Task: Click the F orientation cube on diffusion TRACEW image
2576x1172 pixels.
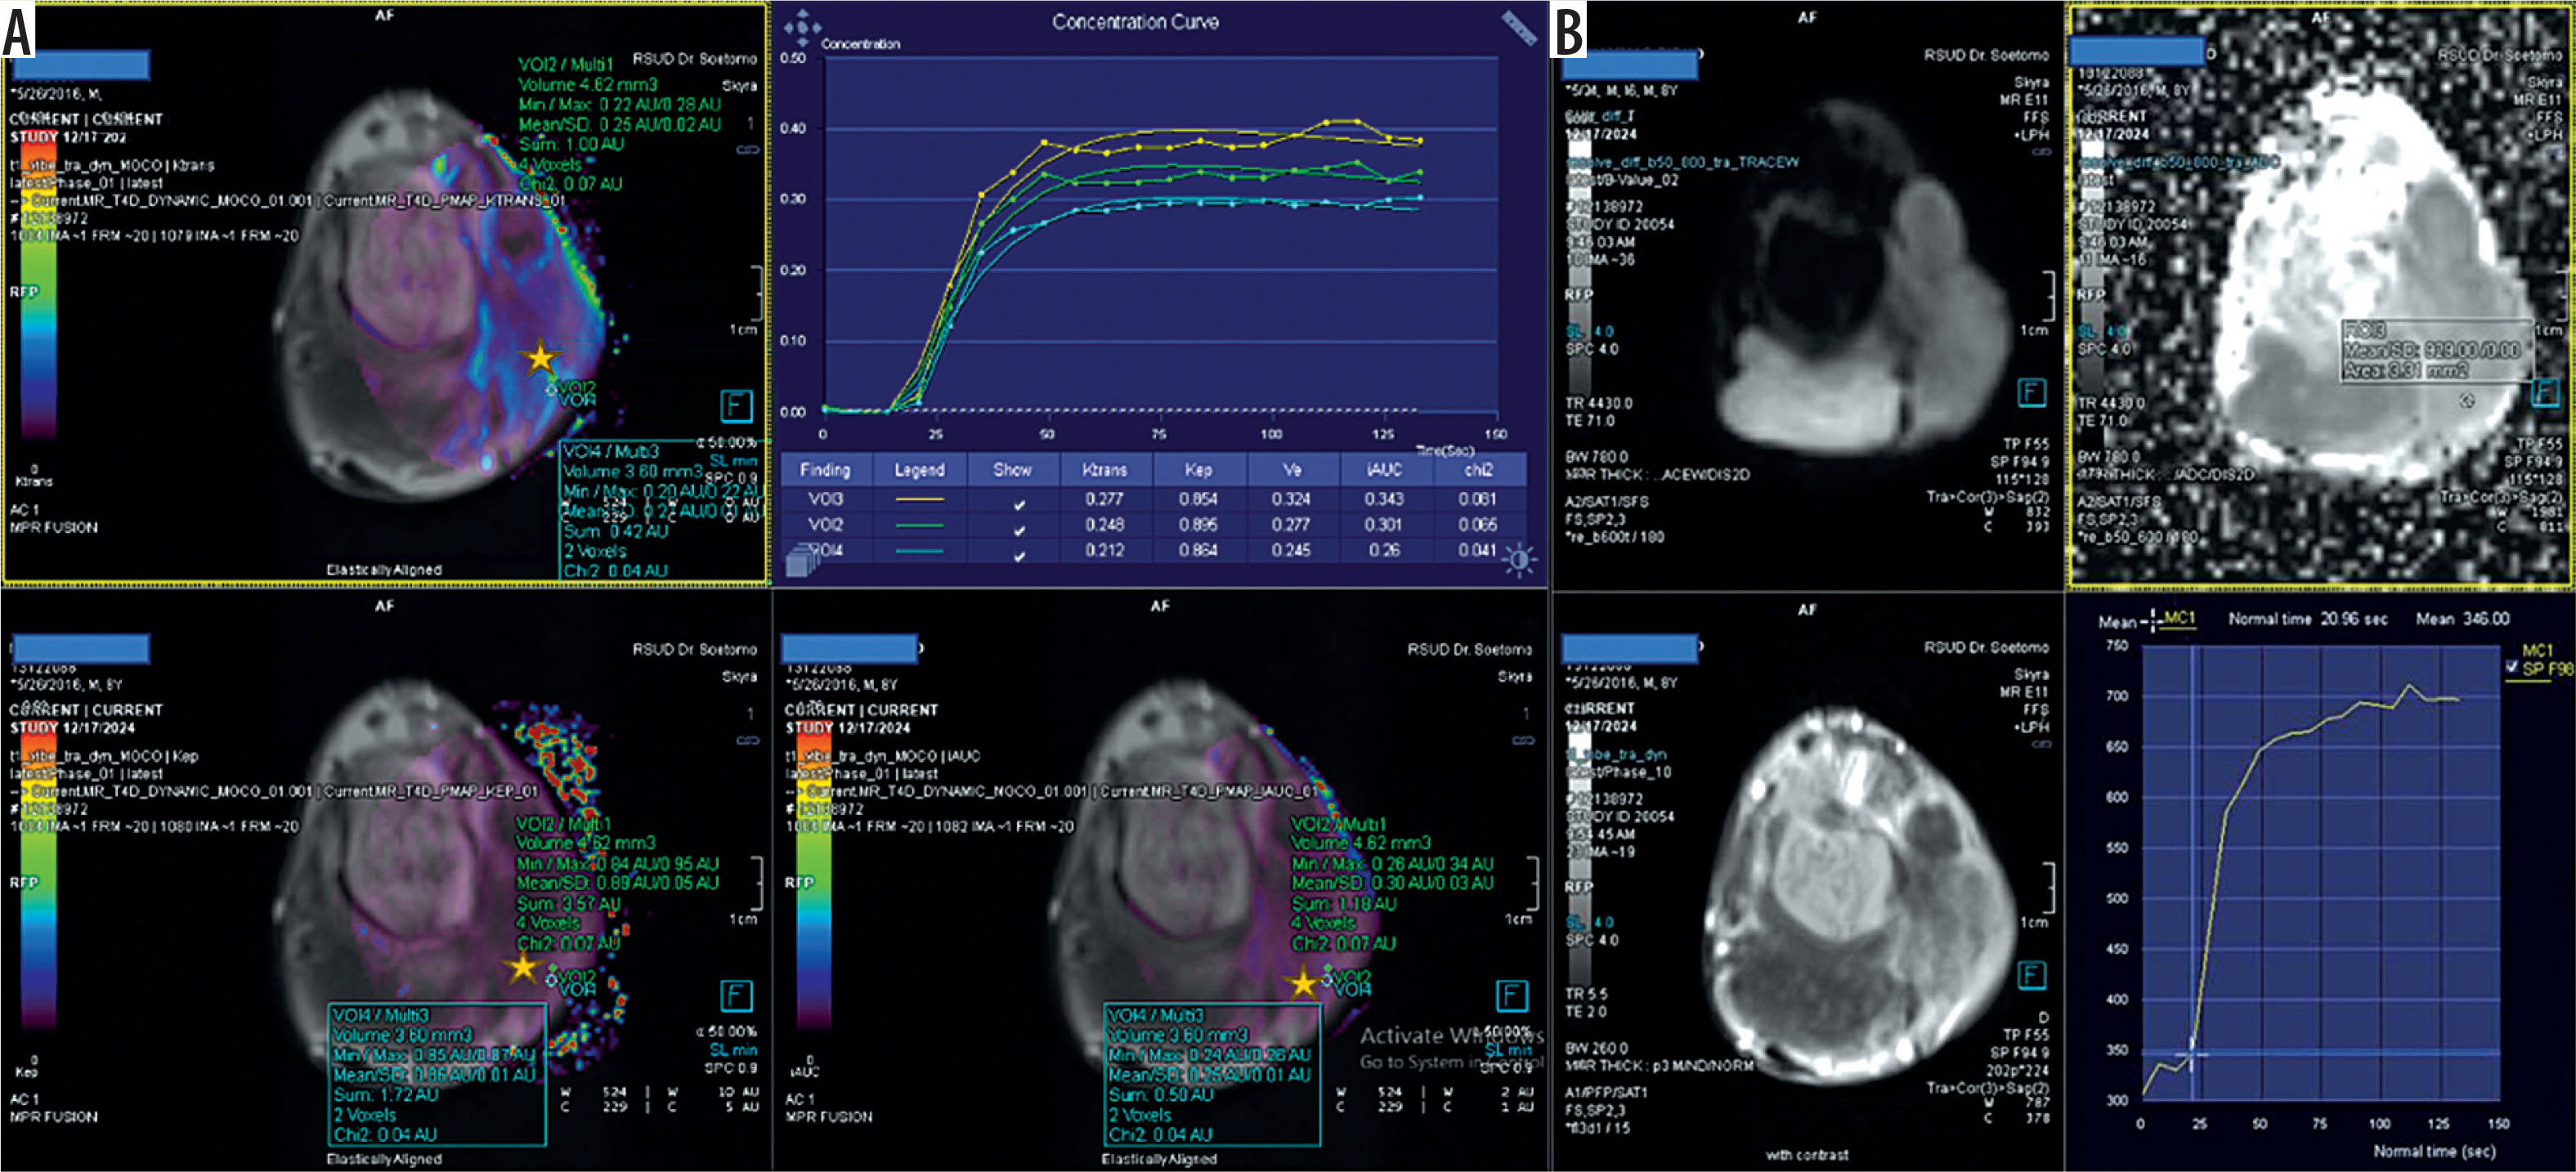Action: click(2031, 392)
